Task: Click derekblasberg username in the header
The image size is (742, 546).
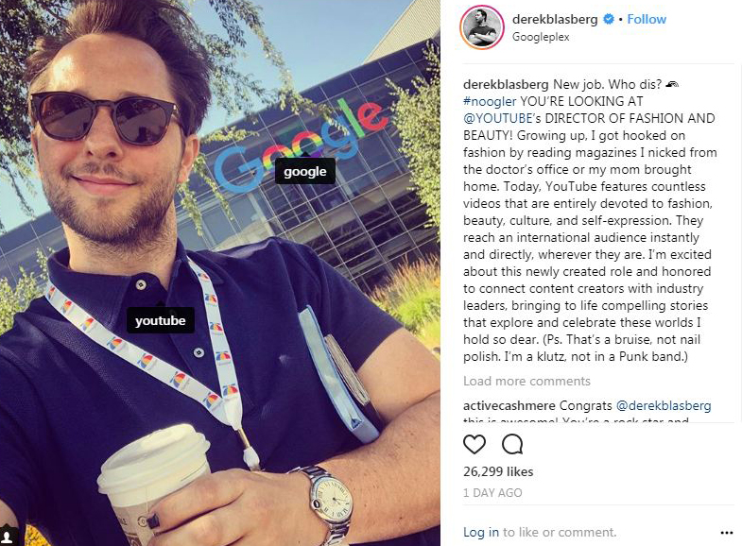Action: click(x=555, y=20)
